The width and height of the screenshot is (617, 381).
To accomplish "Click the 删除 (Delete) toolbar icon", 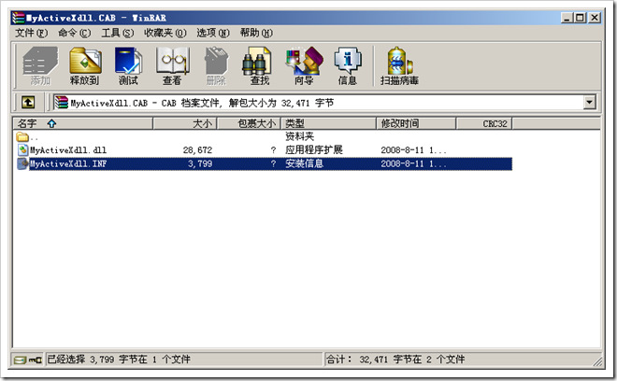I will pyautogui.click(x=216, y=65).
